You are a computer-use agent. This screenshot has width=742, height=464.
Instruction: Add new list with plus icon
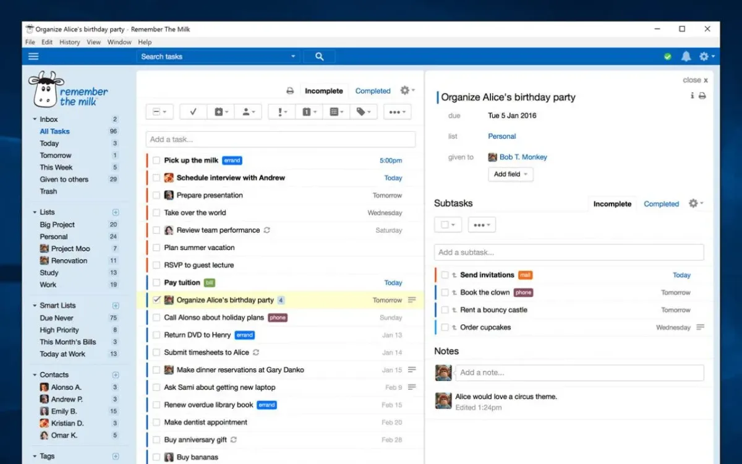[x=115, y=212]
